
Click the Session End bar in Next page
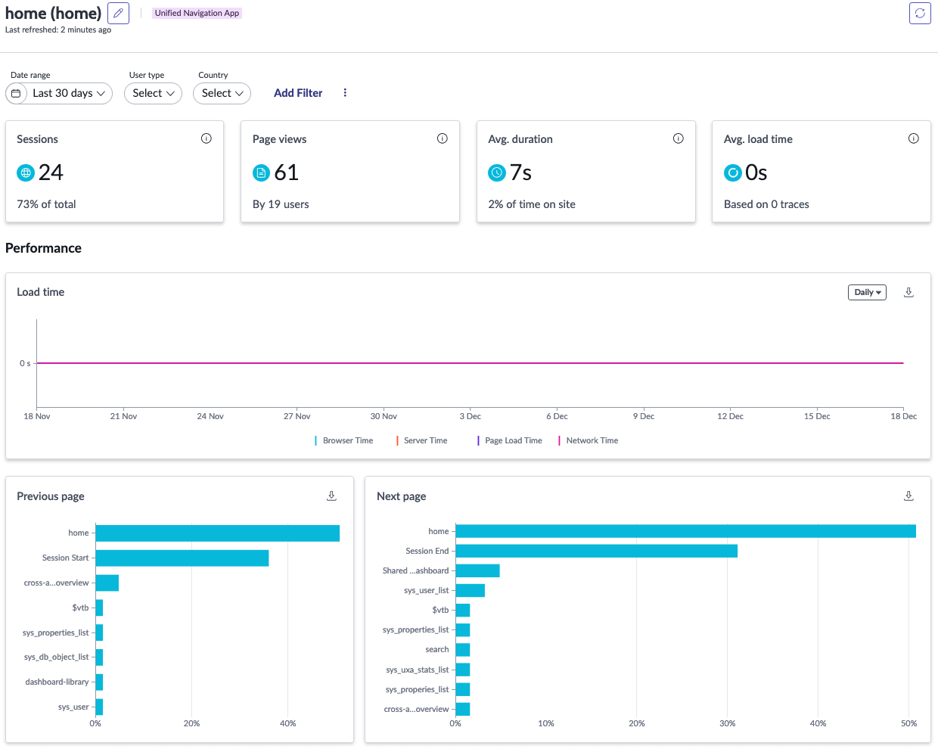pyautogui.click(x=597, y=551)
